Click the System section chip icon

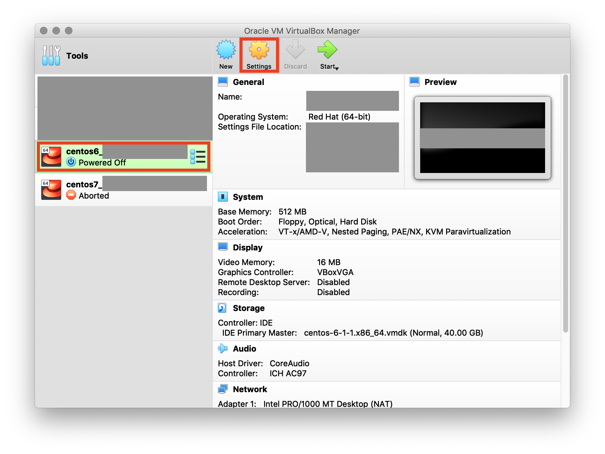223,197
